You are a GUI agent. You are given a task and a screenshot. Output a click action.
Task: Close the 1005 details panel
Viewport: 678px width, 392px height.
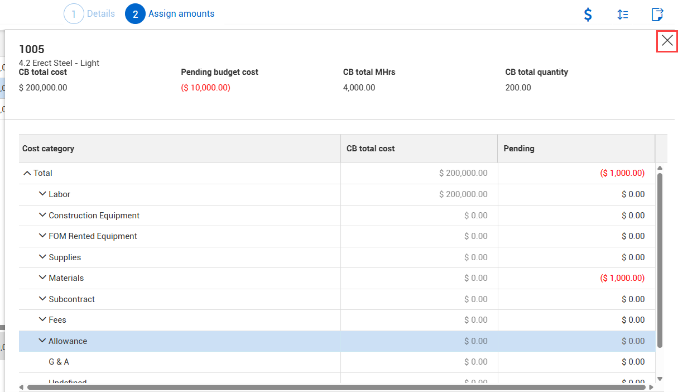click(x=667, y=41)
